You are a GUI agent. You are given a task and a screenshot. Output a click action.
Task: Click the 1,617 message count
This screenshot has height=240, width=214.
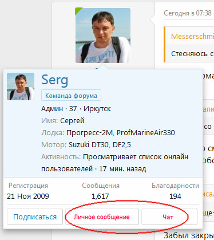pos(100,196)
